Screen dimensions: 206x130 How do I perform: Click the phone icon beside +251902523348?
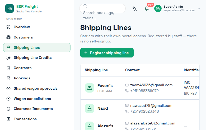(127, 111)
